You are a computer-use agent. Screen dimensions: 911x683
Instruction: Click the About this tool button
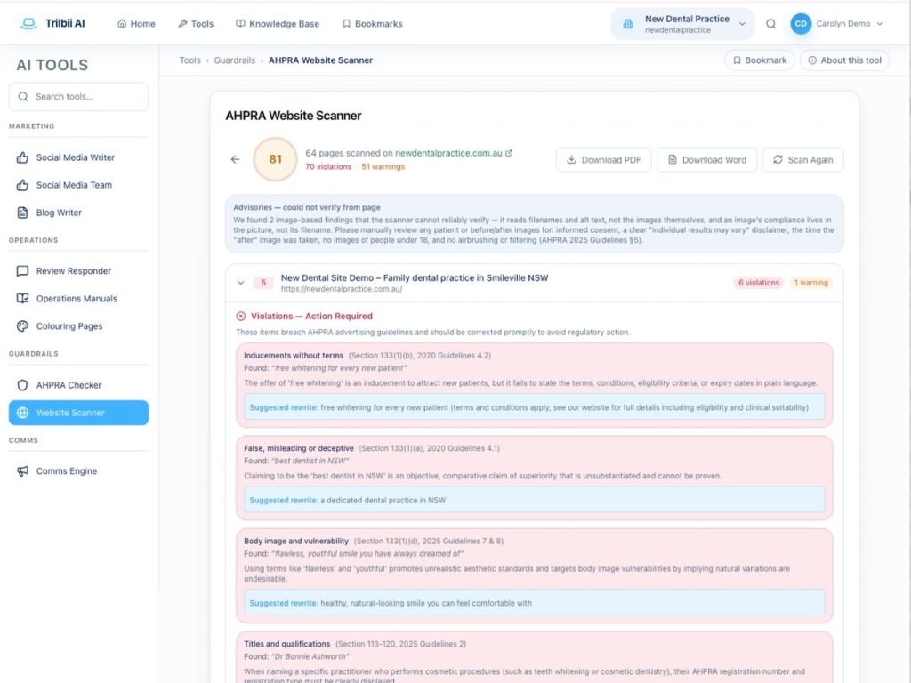(x=845, y=60)
